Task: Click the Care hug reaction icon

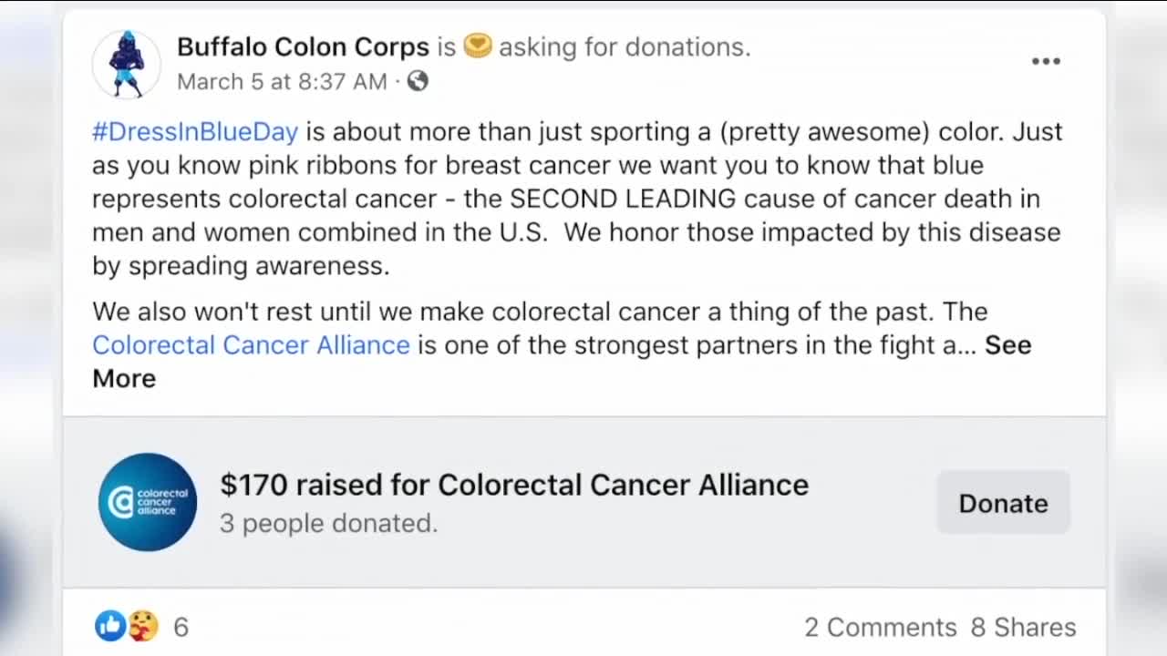Action: tap(141, 626)
